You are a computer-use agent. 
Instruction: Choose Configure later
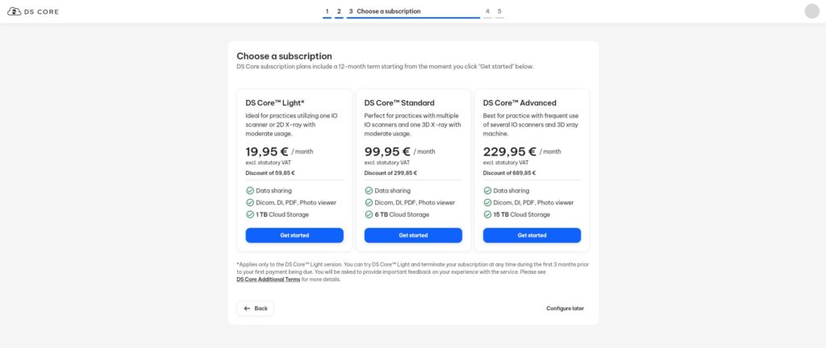pos(565,309)
